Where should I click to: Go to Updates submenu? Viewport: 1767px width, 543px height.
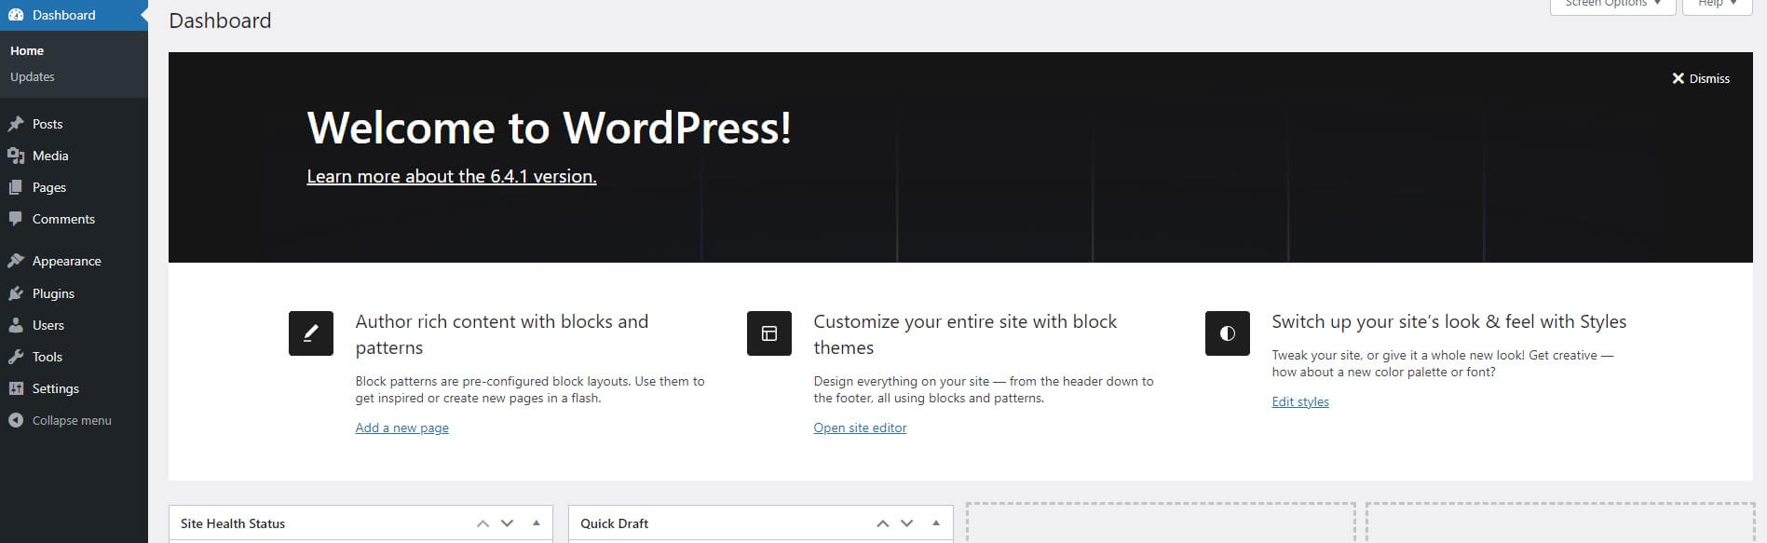33,76
